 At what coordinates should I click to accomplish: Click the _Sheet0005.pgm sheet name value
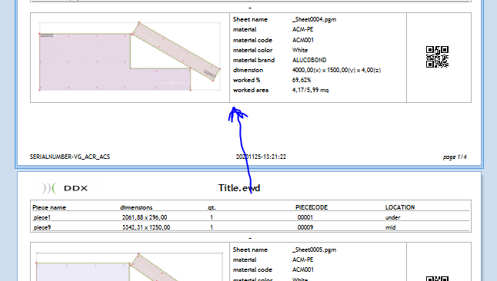[314, 250]
